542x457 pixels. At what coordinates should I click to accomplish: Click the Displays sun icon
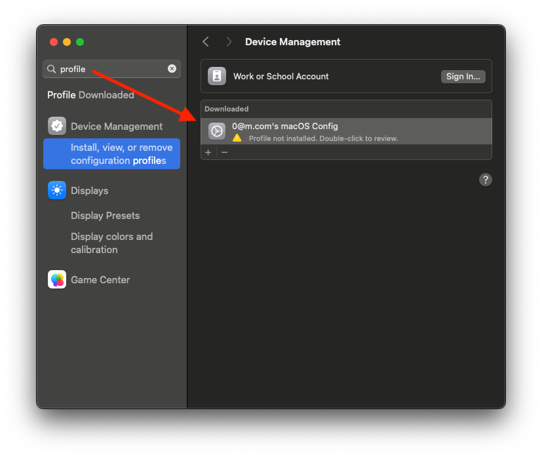pyautogui.click(x=57, y=191)
